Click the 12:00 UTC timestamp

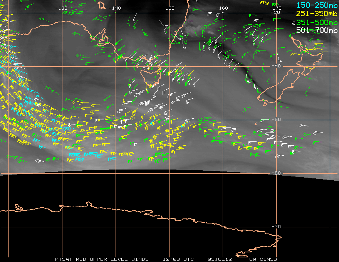click(178, 259)
